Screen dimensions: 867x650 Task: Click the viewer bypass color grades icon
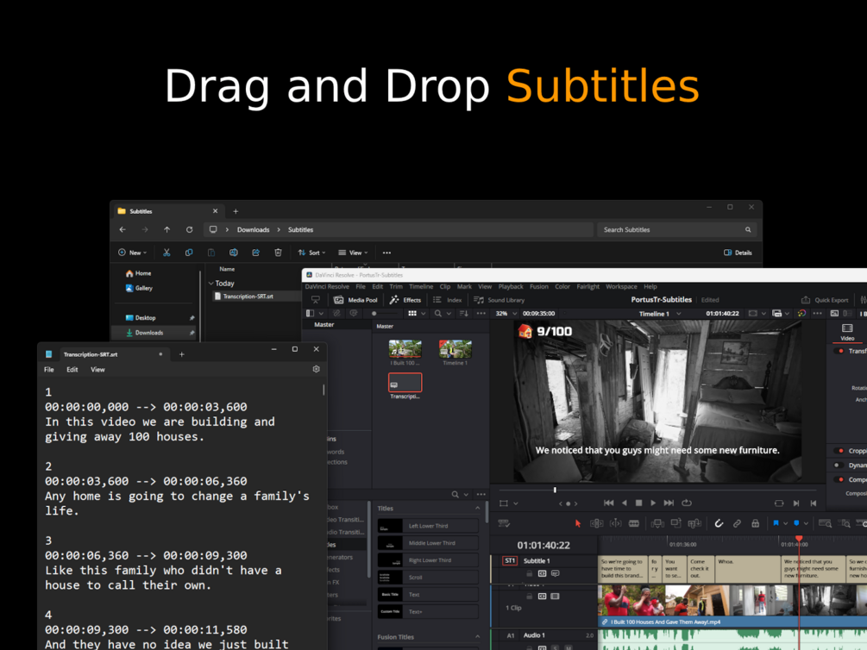click(x=801, y=314)
